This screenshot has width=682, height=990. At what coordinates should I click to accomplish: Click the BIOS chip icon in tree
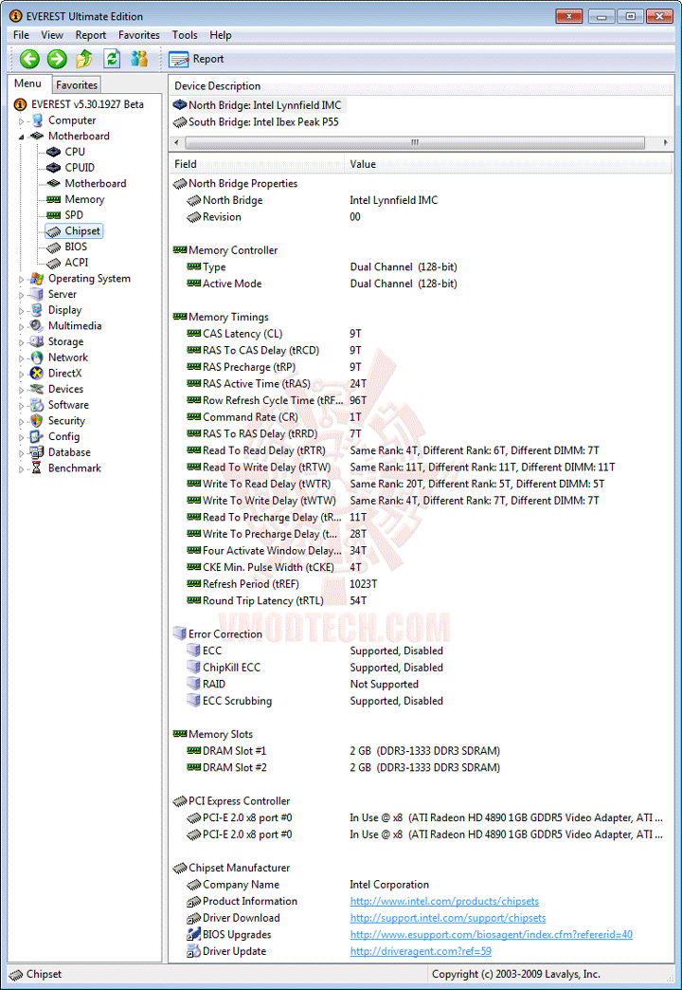point(54,247)
